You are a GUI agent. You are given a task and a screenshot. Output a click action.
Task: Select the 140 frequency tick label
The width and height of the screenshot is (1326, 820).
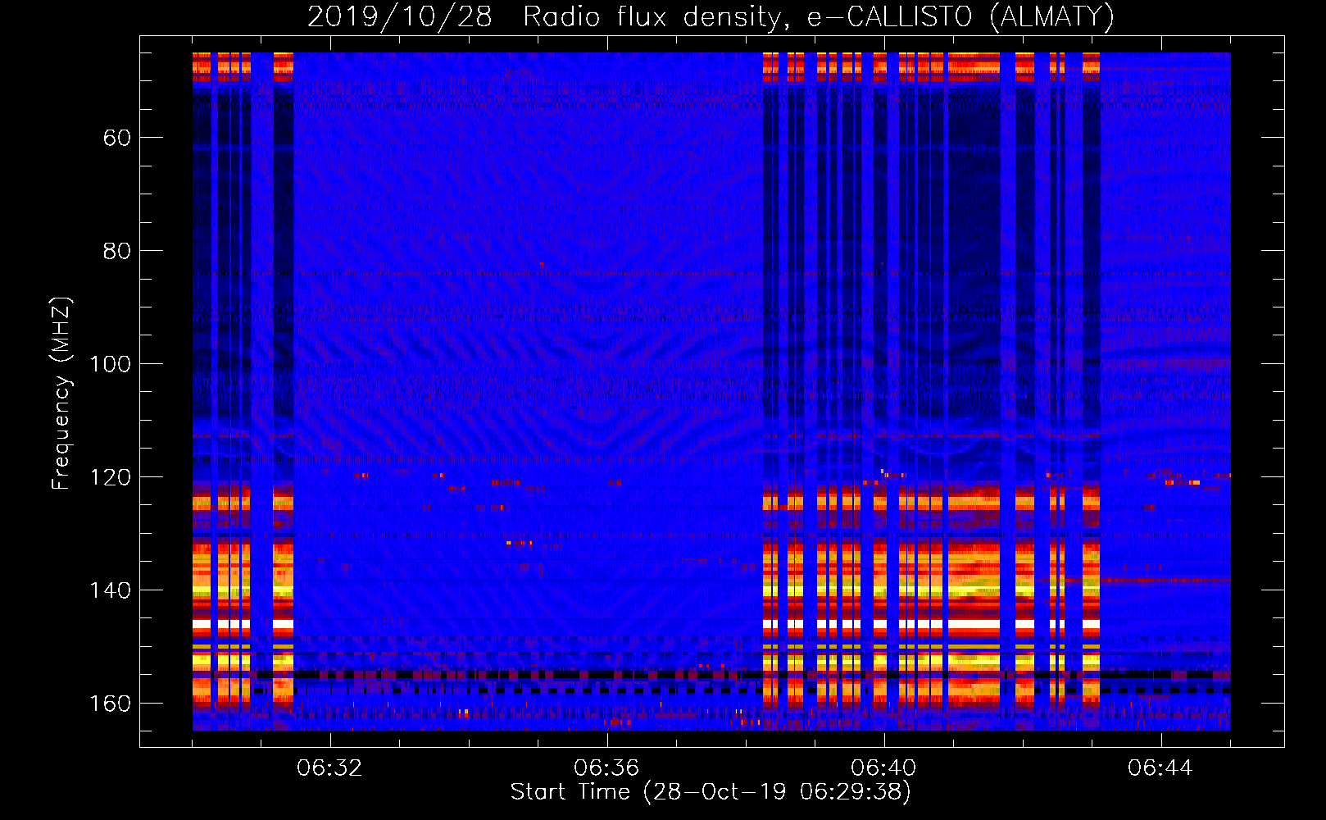pyautogui.click(x=111, y=590)
